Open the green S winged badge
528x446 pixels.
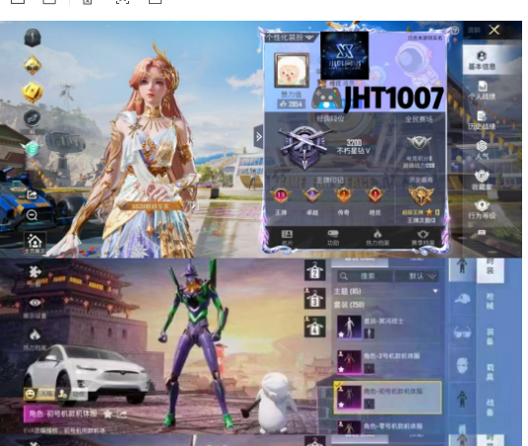(33, 149)
